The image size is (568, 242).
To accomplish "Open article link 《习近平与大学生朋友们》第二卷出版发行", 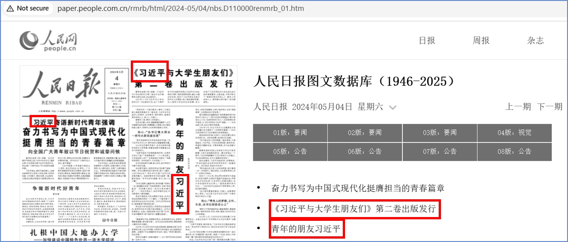I will tap(354, 208).
